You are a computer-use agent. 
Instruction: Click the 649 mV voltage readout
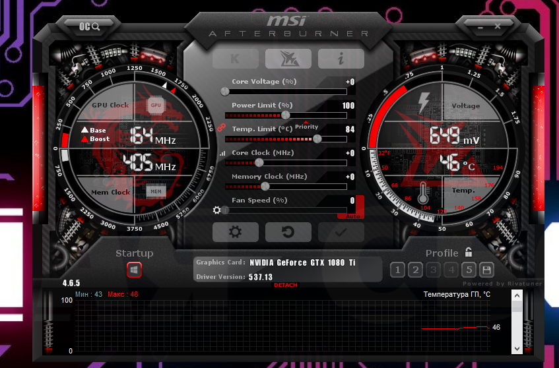[x=455, y=136]
